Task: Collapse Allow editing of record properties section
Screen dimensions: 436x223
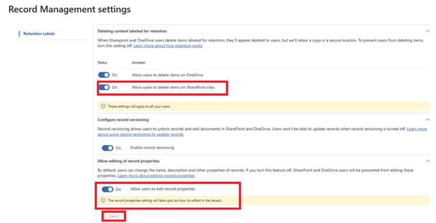Action: [427, 161]
